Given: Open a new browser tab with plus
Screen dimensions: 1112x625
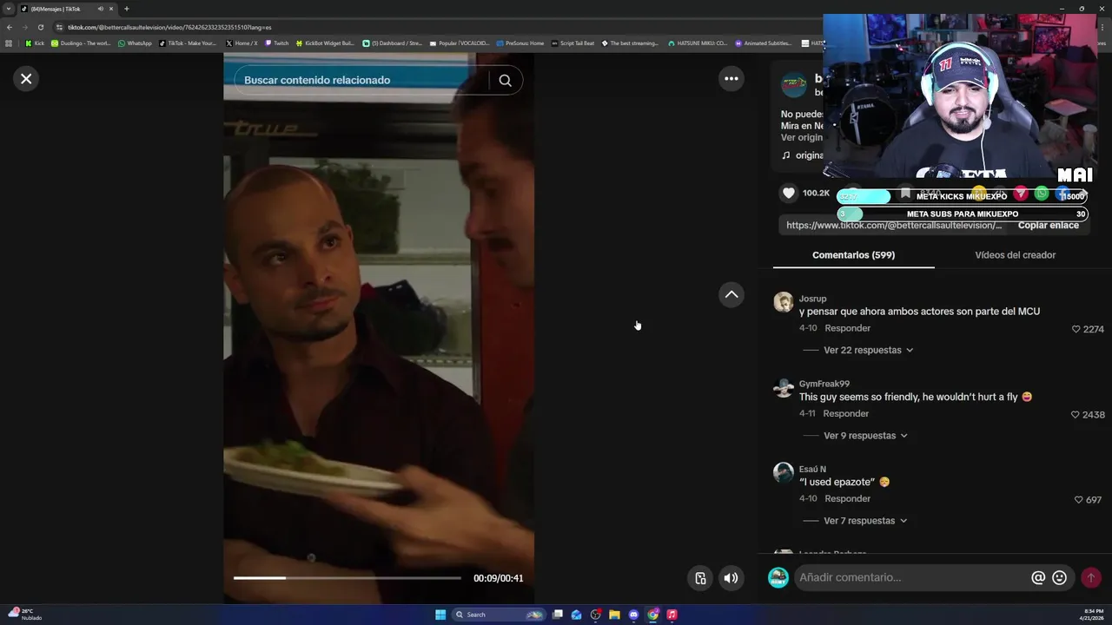Looking at the screenshot, I should pos(126,9).
